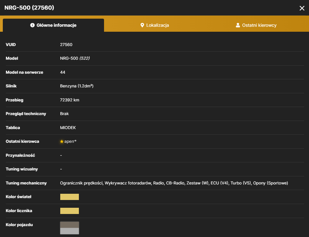Select the Główne informacje tab
This screenshot has height=237, width=309.
click(x=53, y=25)
